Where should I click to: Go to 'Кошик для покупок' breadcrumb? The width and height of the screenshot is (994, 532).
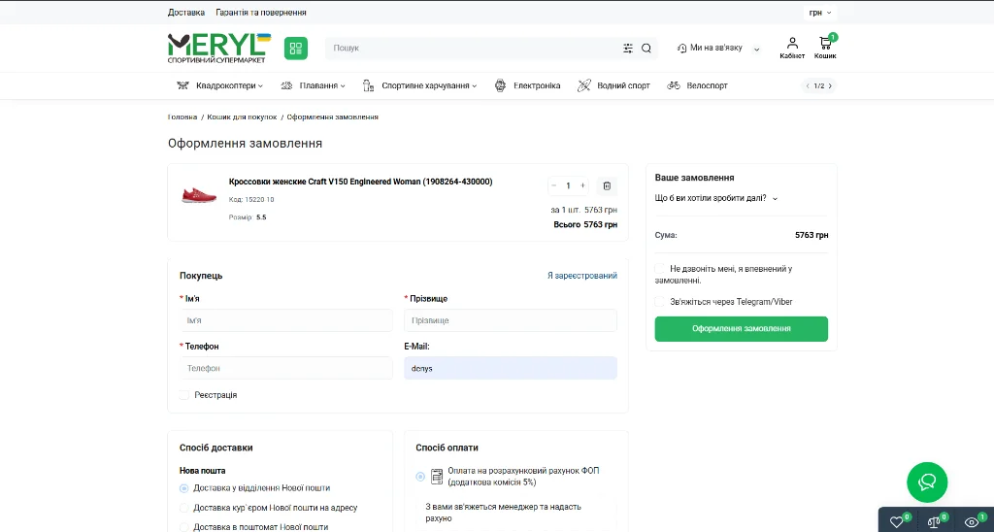tap(242, 116)
